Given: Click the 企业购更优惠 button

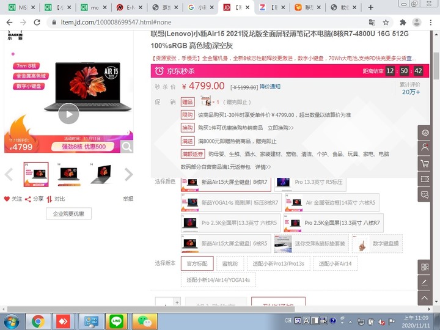Looking at the screenshot, I should click(68, 214).
